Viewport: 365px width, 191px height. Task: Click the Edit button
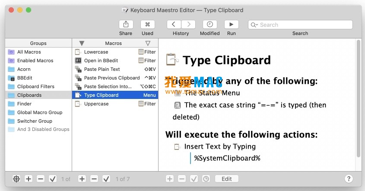tap(227, 179)
